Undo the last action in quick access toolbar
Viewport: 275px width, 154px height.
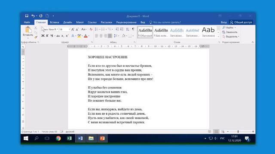coord(33,16)
